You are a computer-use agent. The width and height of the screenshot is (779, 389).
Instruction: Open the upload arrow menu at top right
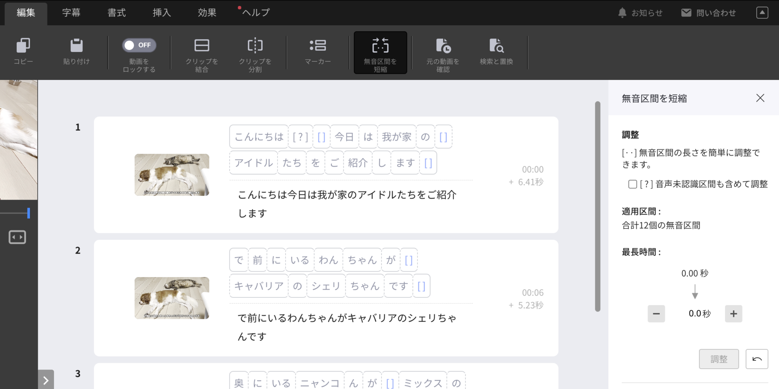pyautogui.click(x=762, y=13)
